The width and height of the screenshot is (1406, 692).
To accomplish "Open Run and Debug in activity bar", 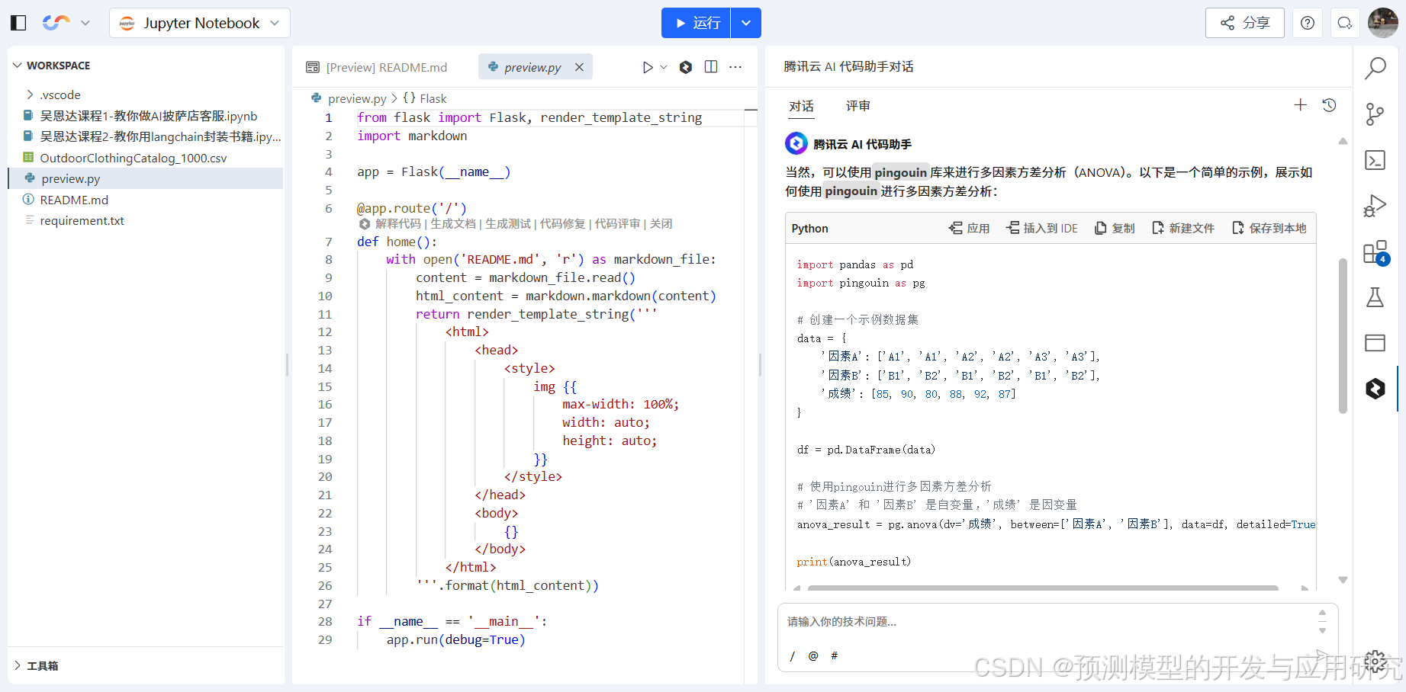I will [1375, 206].
